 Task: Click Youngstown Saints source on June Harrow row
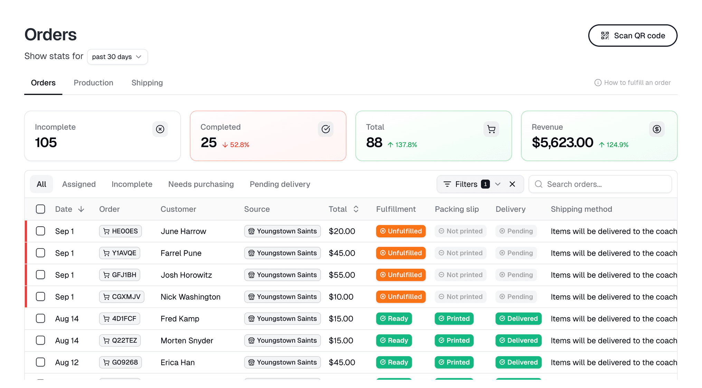tap(282, 231)
